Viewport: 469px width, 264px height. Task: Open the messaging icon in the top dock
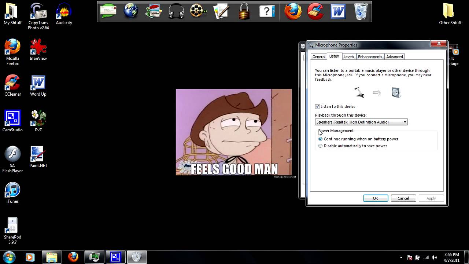108,11
